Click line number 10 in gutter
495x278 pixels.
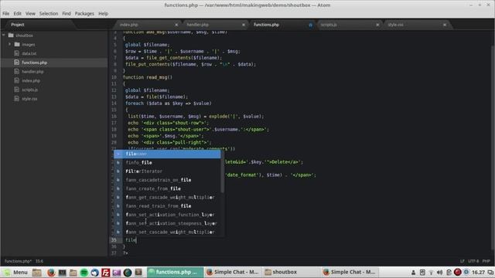point(114,77)
